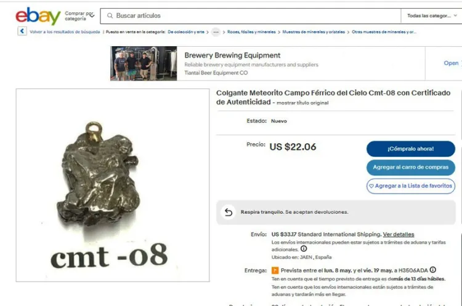Screen dimensions: 462x306
Task: Expand Todas las categorías selector
Action: 432,15
